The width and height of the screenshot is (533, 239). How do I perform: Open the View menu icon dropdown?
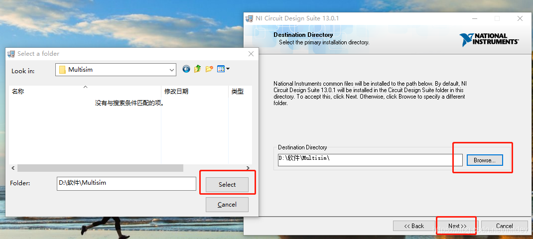[223, 69]
